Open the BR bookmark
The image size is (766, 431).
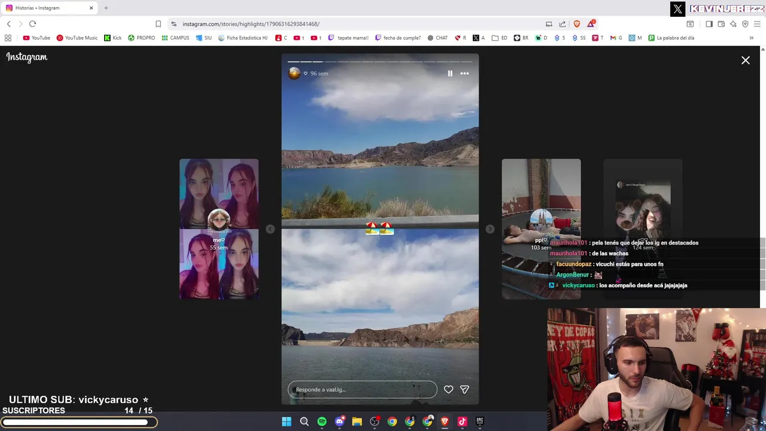pos(521,38)
